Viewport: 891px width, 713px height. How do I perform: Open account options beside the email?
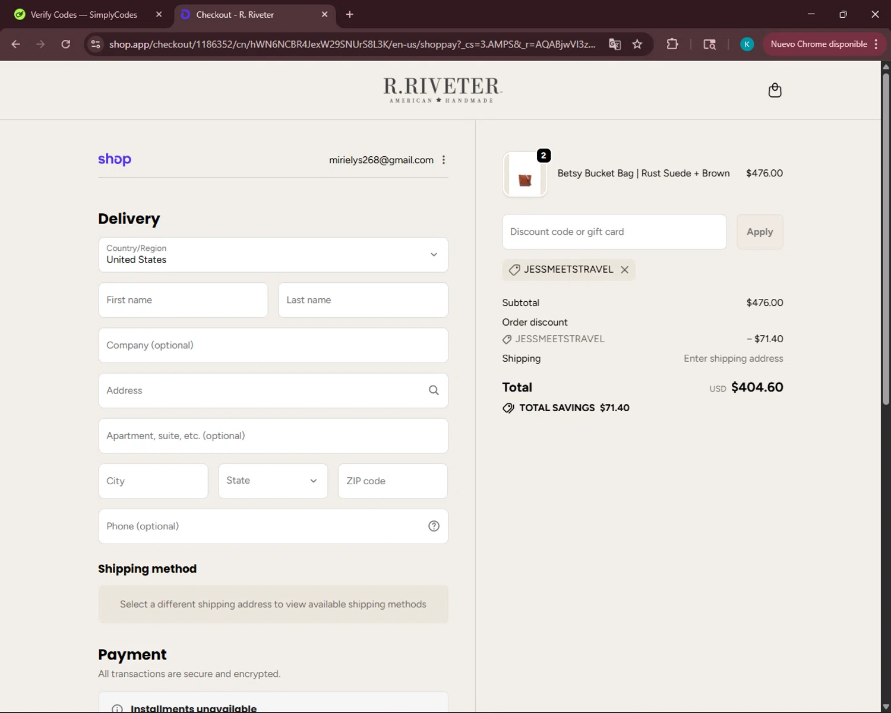coord(444,160)
